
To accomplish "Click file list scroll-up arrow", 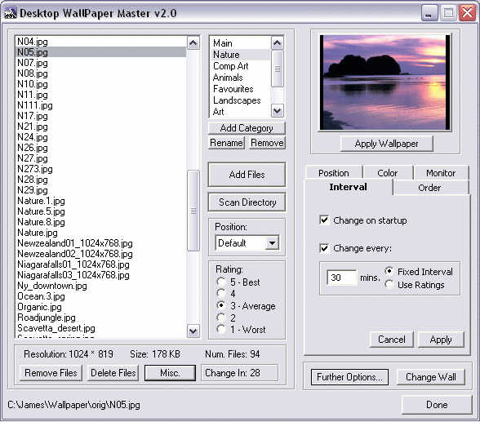I will click(193, 42).
